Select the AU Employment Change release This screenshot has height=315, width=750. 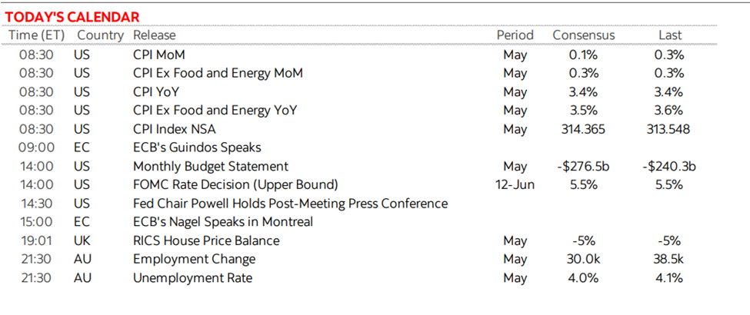pos(194,259)
